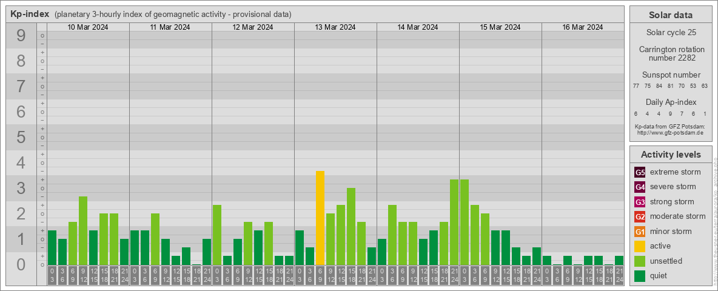Click the 12 Mar 2024 00-03 bar
718x291 pixels.
pyautogui.click(x=217, y=235)
